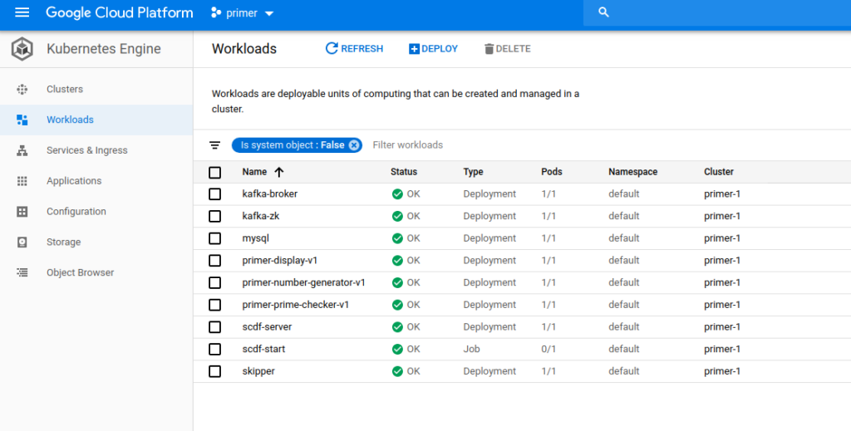The height and width of the screenshot is (431, 851).
Task: Click the Workloads sidebar icon
Action: (x=22, y=120)
